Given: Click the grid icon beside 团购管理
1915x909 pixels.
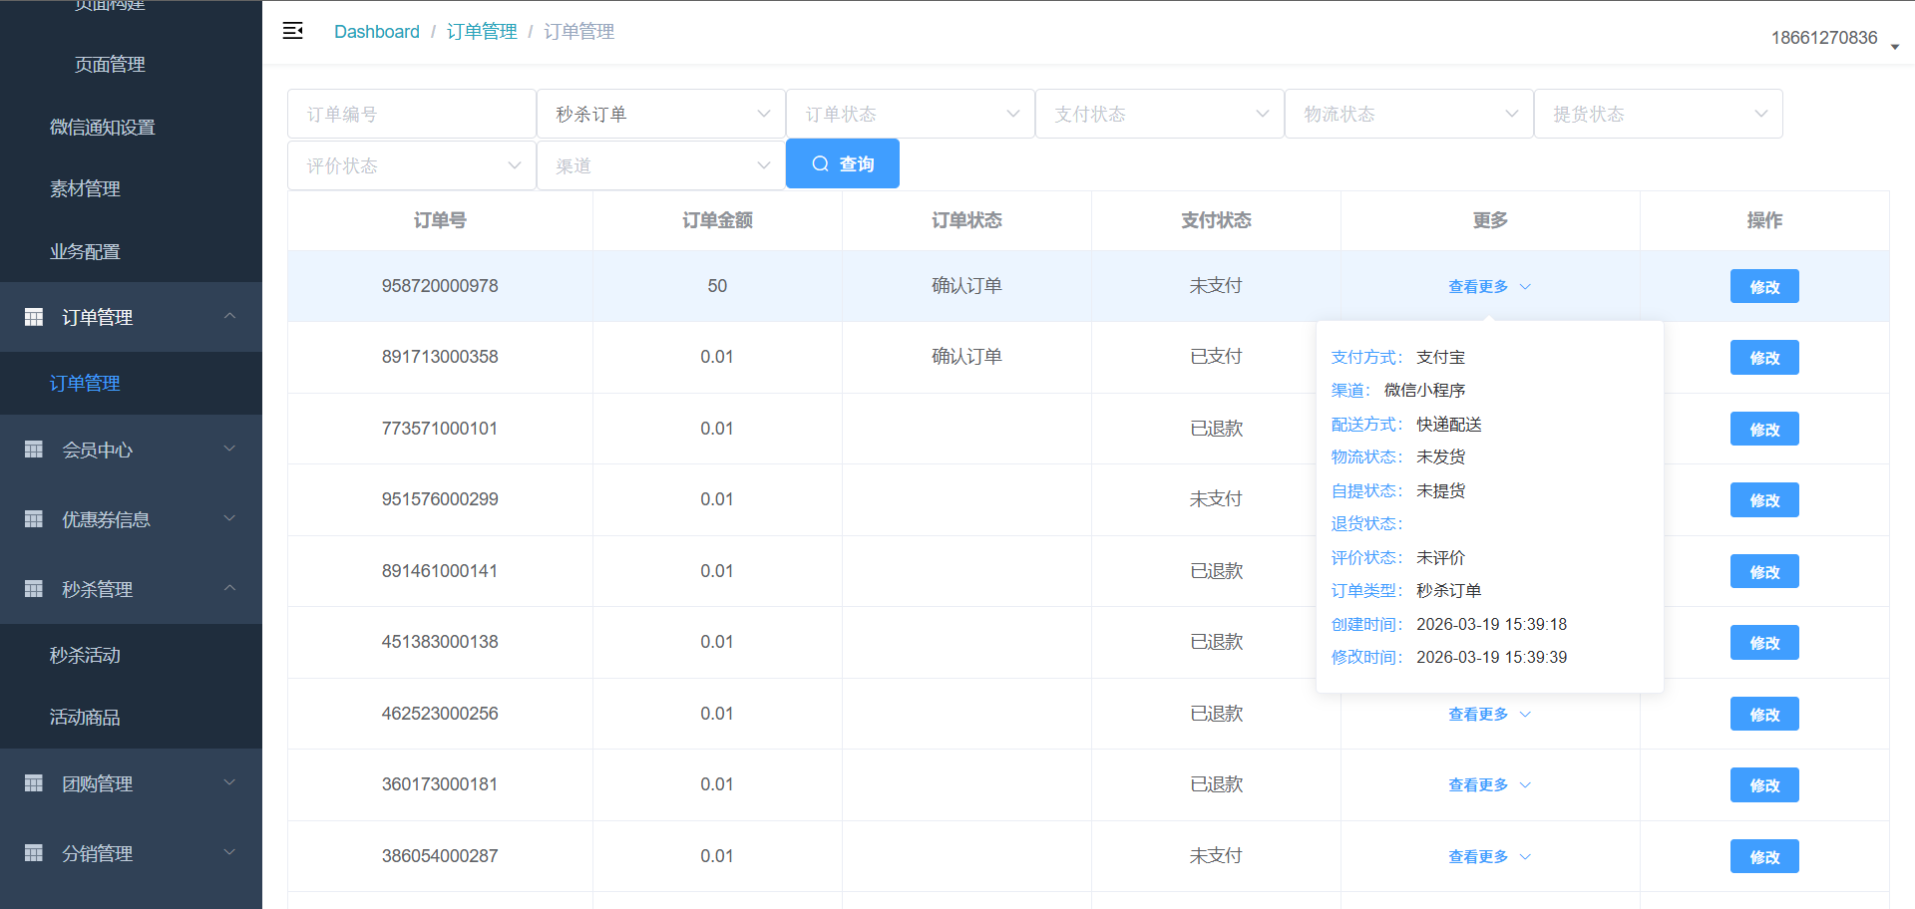Looking at the screenshot, I should coord(34,783).
